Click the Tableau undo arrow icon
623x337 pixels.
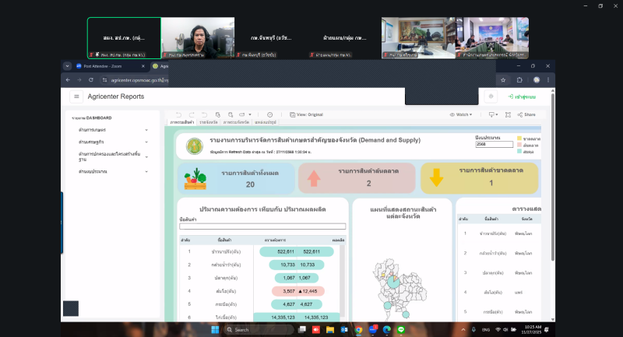178,114
